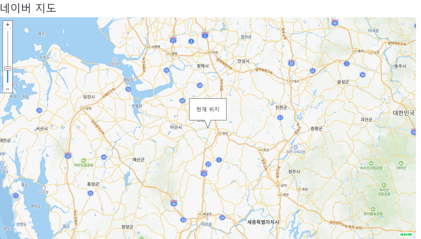The height and width of the screenshot is (239, 421).
Task: Click the grey upper zoom slider track
Action: point(8,49)
